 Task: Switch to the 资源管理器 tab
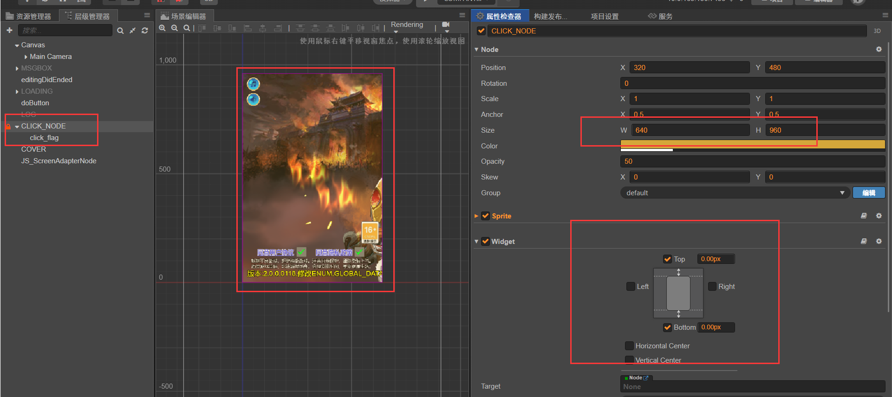(29, 16)
